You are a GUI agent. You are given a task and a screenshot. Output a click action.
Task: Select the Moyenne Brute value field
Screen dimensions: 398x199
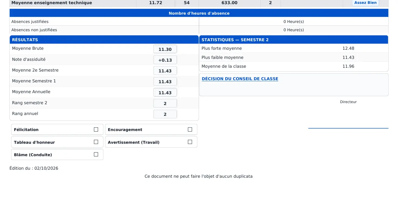(x=165, y=49)
